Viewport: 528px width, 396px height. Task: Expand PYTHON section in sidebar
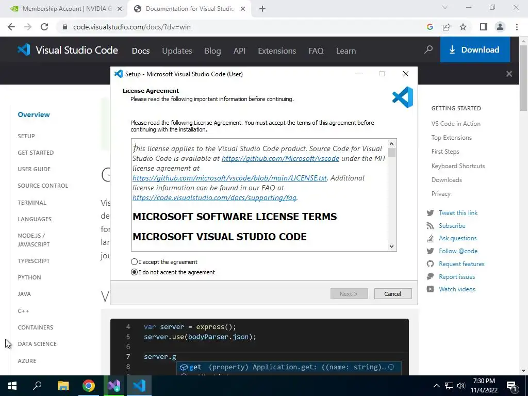click(29, 277)
